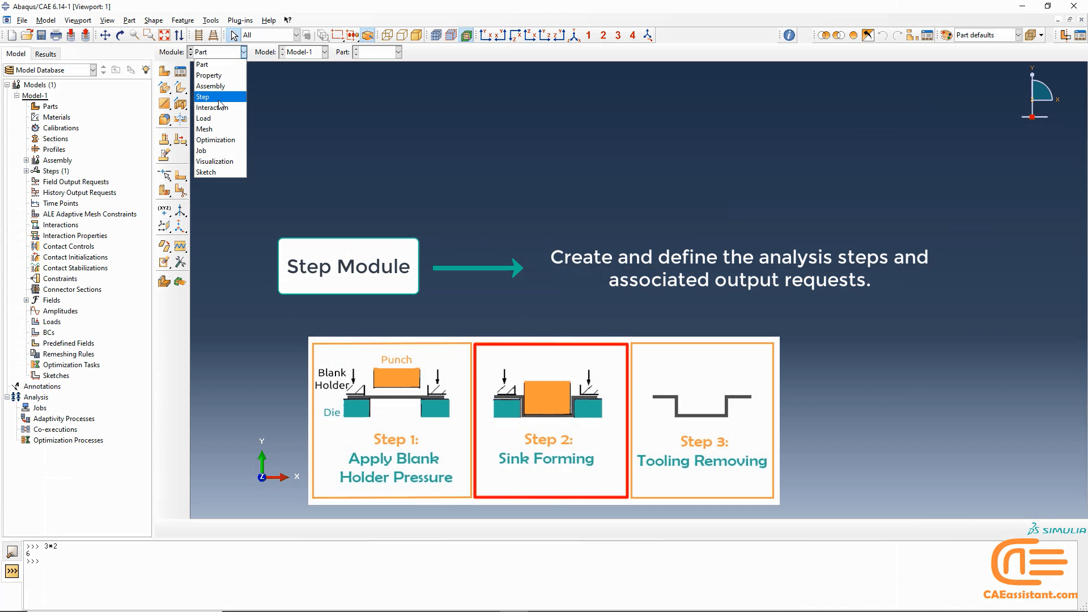Enable Wireframe render style
Viewport: 1088px width, 612px height.
[387, 35]
